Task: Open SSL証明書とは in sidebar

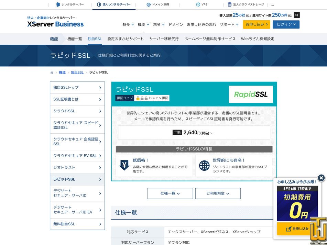Action: click(x=77, y=99)
